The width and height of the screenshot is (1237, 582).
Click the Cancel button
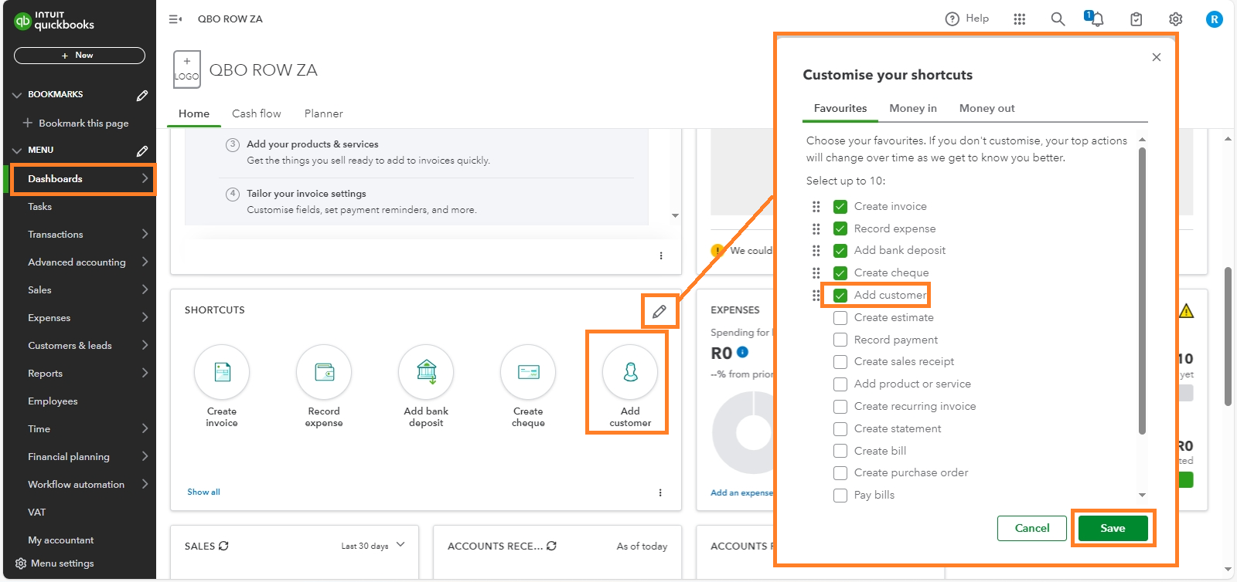[x=1032, y=528]
